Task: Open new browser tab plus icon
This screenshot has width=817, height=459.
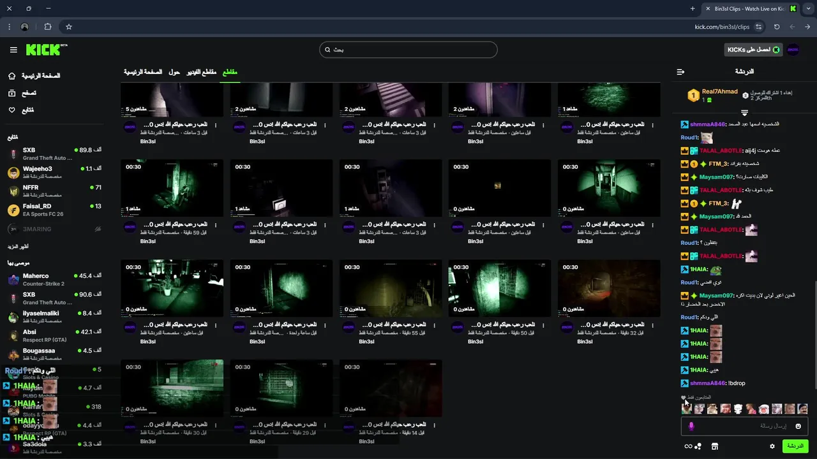Action: click(693, 8)
